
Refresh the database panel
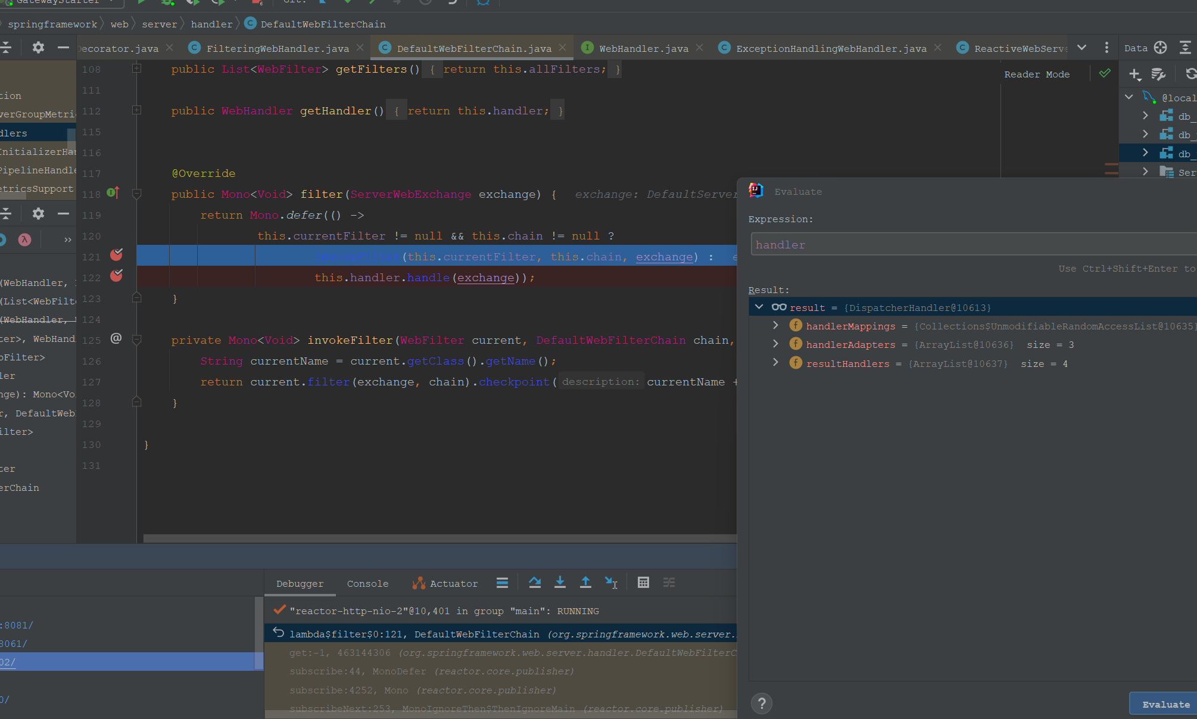[1190, 74]
